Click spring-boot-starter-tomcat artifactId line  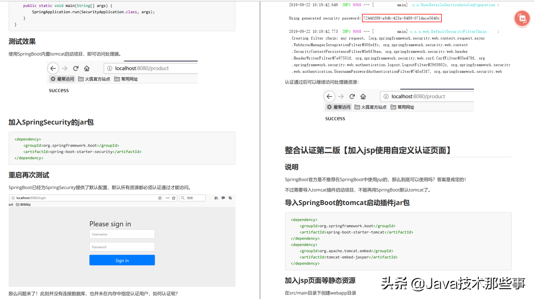(356, 232)
